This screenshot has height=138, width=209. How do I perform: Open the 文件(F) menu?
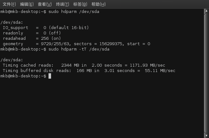coord(9,4)
